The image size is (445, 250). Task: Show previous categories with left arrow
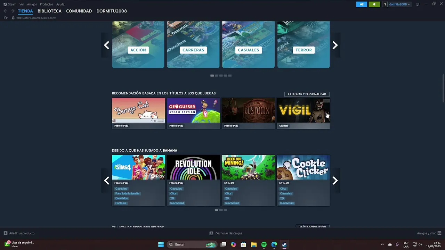(106, 45)
